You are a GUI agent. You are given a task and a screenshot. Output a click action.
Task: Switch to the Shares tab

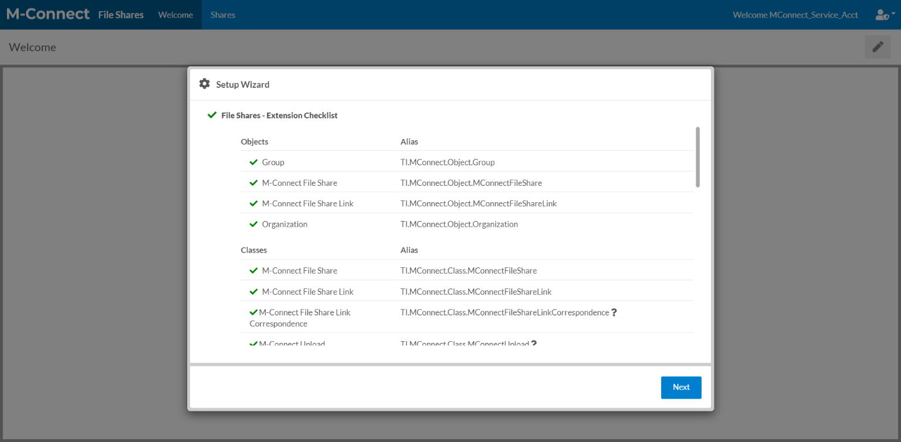click(x=223, y=15)
